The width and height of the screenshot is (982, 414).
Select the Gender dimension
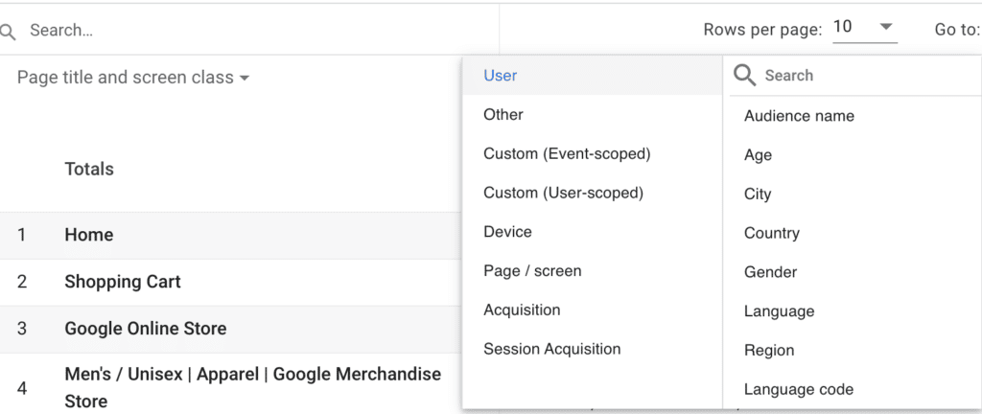(x=770, y=272)
